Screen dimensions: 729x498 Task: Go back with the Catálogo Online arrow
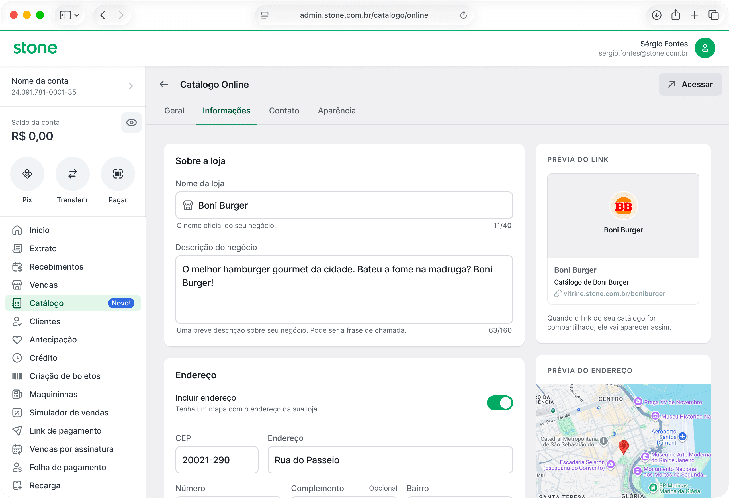(164, 84)
